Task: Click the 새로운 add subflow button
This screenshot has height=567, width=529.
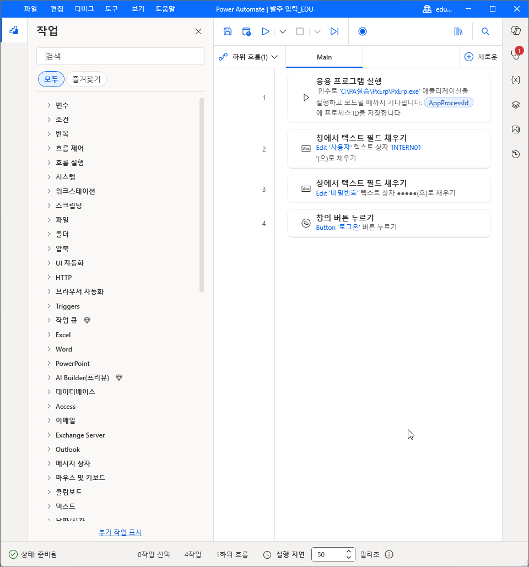Action: (x=481, y=57)
